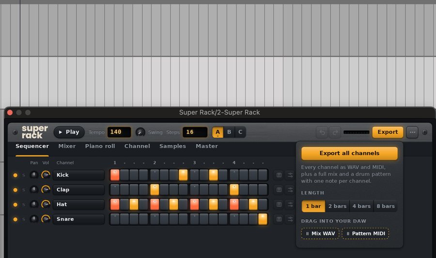The width and height of the screenshot is (436, 258).
Task: Open Snare channel settings sliders icon
Action: point(290,219)
